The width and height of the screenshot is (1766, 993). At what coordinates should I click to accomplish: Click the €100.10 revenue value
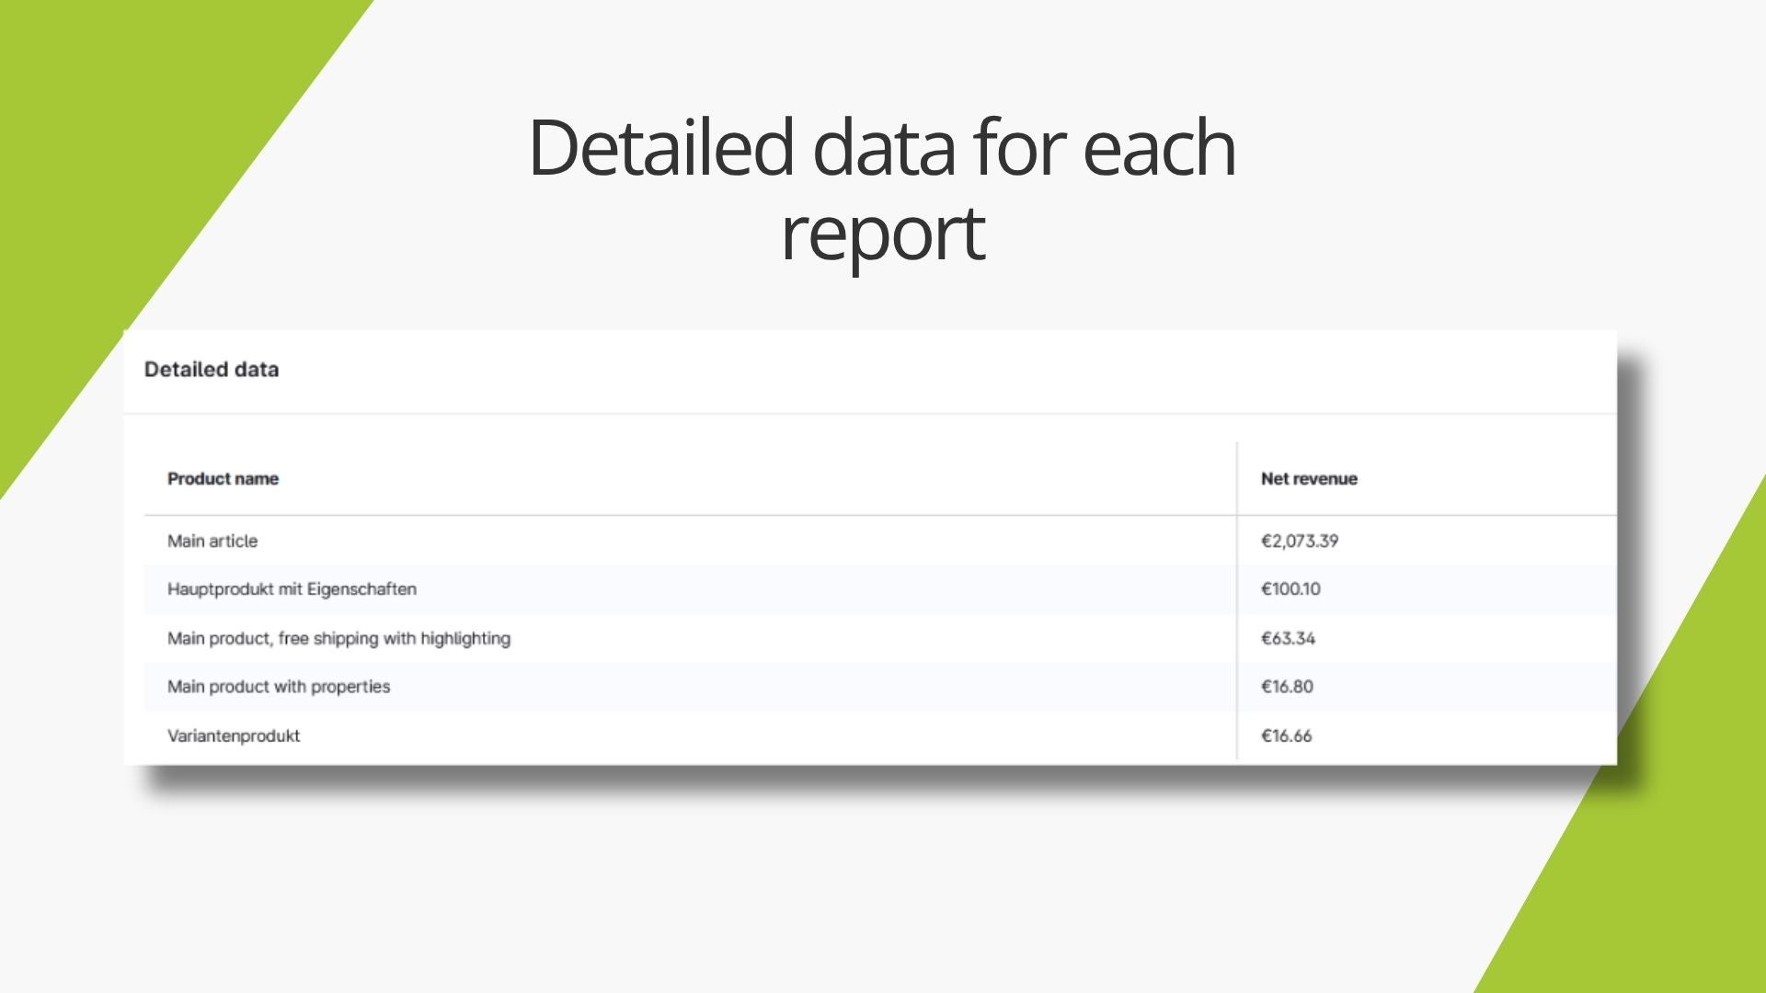pyautogui.click(x=1290, y=588)
